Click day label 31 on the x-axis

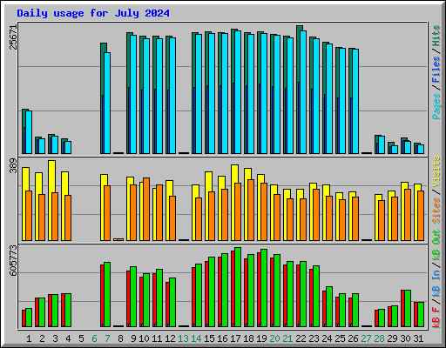pyautogui.click(x=418, y=338)
